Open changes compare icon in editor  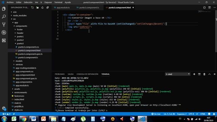(x=204, y=7)
